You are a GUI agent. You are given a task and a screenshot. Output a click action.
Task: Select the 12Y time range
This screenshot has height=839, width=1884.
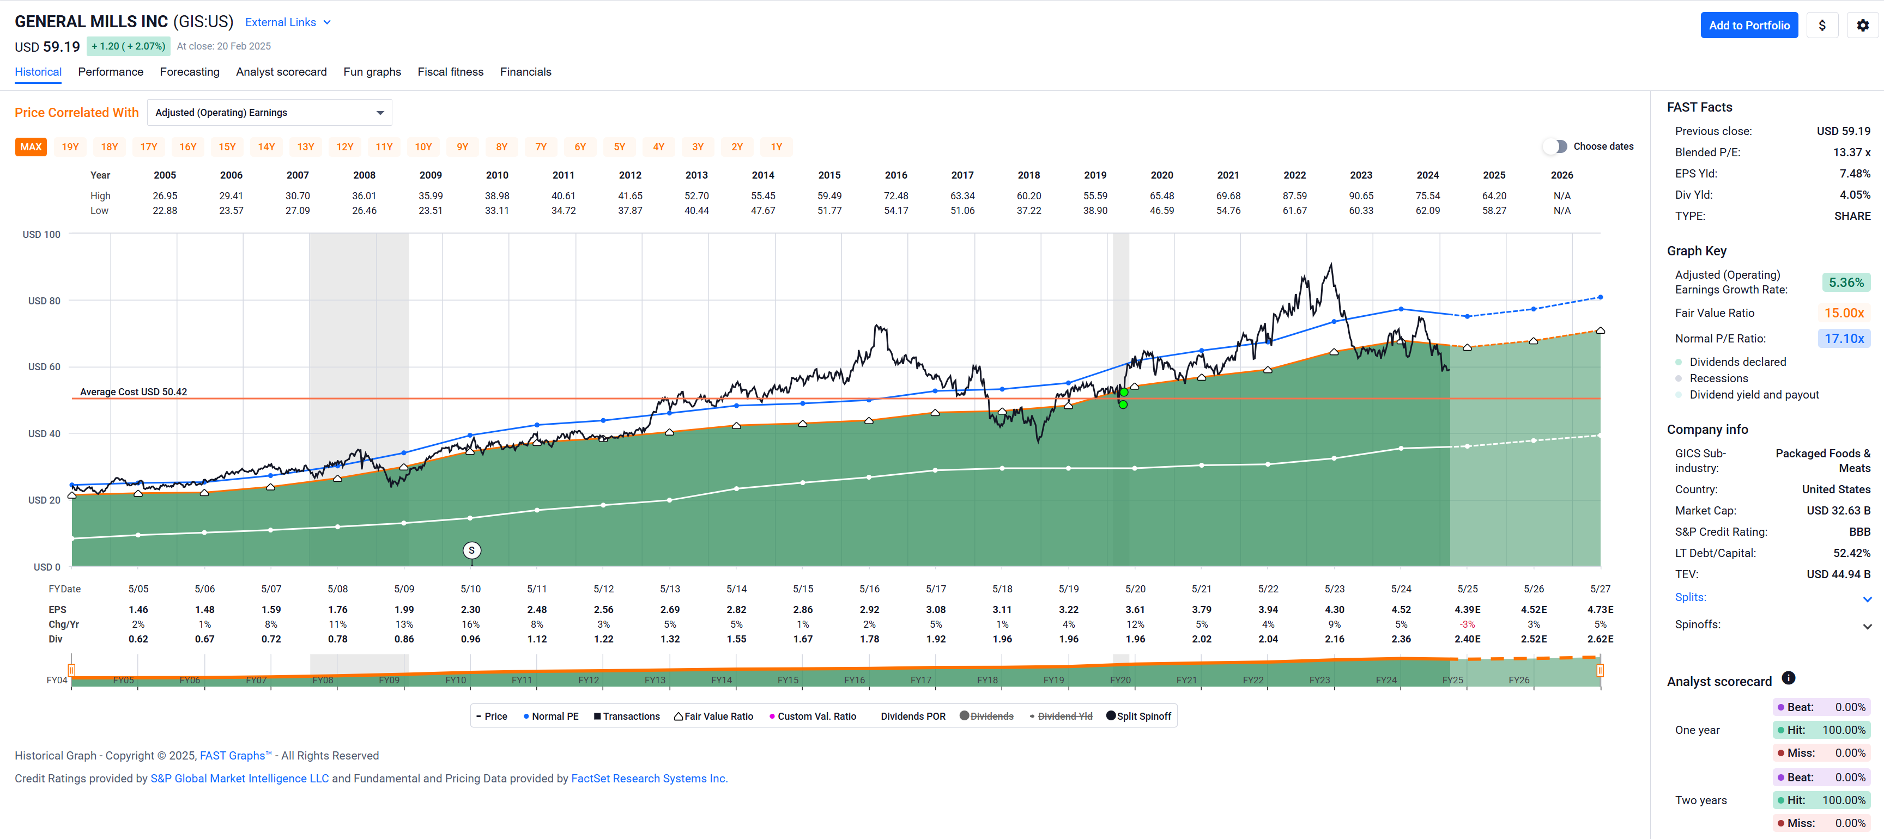[345, 147]
